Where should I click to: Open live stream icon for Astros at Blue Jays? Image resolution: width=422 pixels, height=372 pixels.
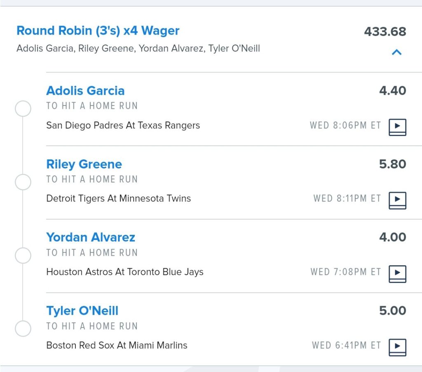pos(397,274)
